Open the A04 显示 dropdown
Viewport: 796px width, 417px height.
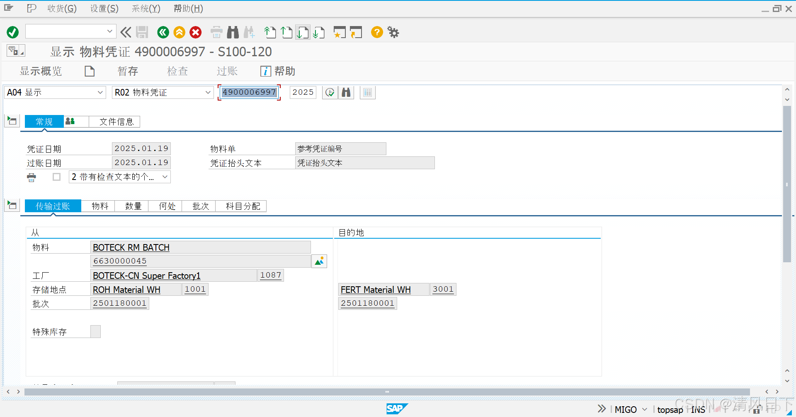click(x=99, y=92)
